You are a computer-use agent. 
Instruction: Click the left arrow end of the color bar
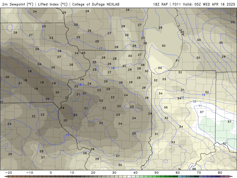[x=6, y=177]
